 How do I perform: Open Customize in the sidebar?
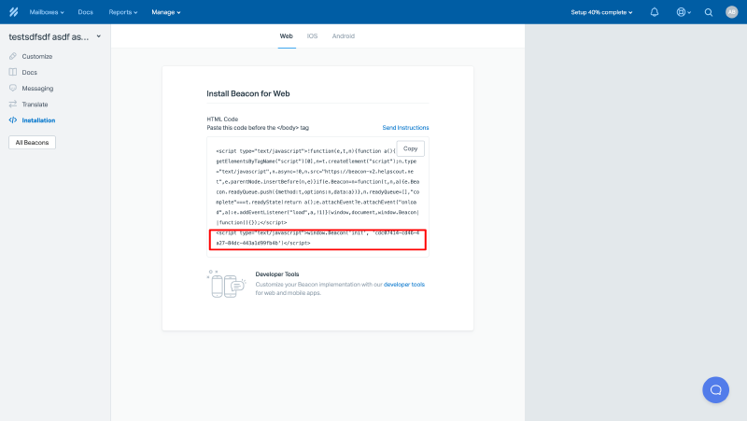(x=37, y=56)
